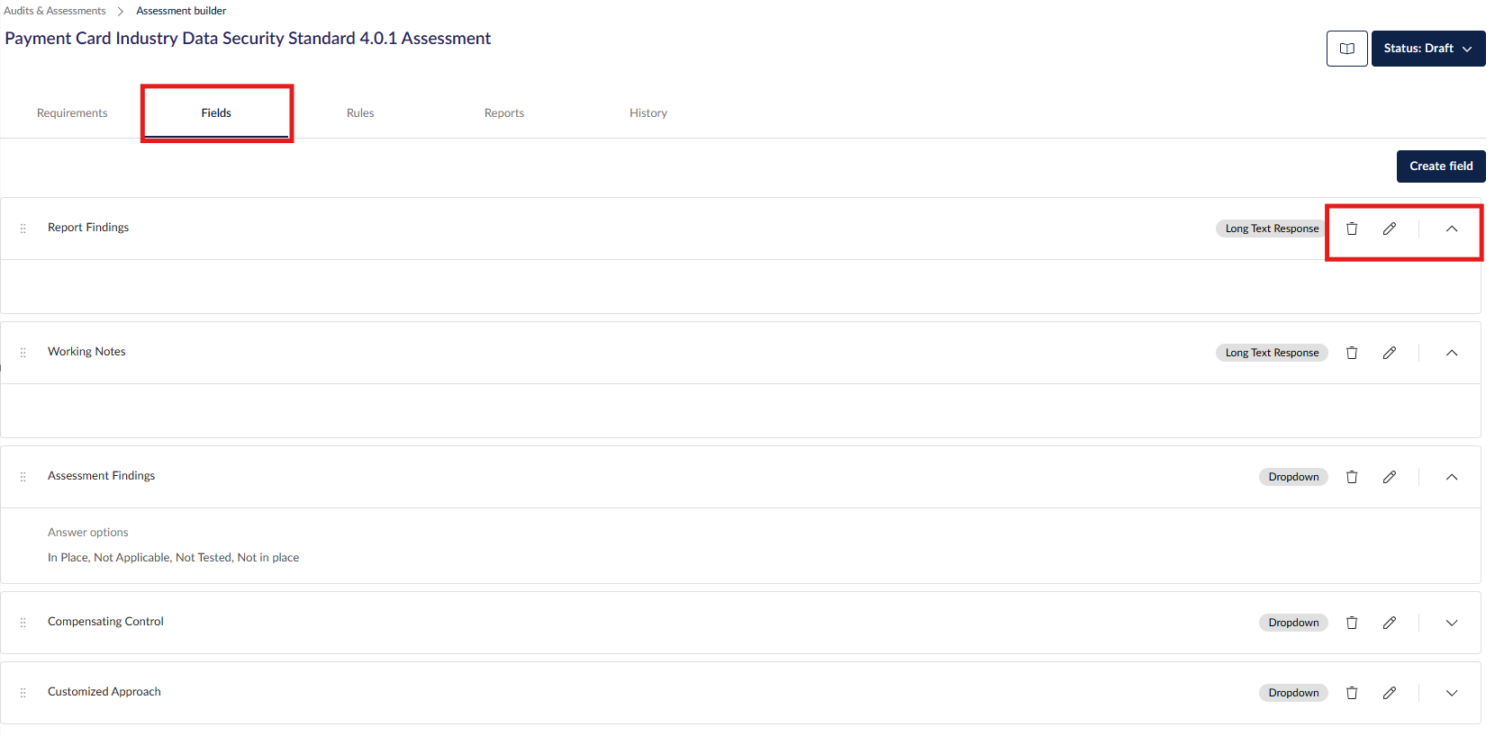
Task: Edit the Customized Approach field
Action: (1389, 693)
